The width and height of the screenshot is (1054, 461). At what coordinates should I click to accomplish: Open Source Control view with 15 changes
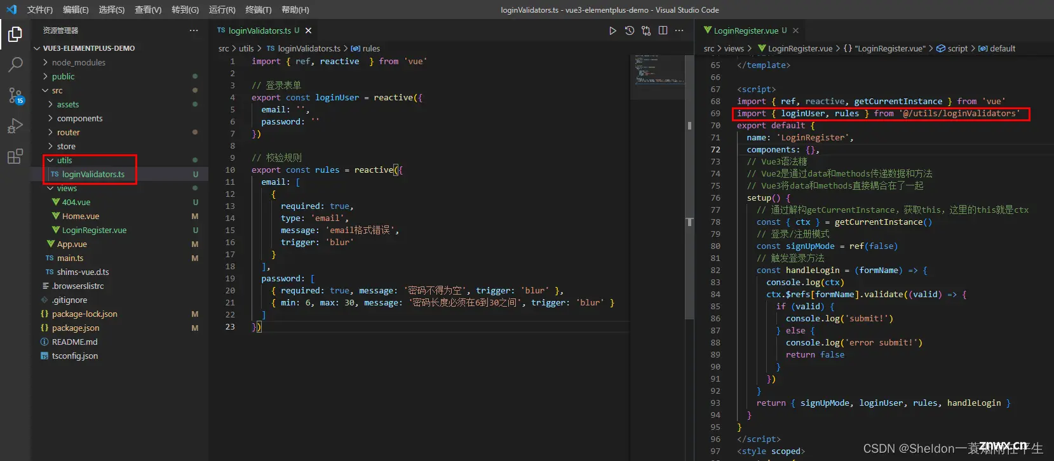pyautogui.click(x=15, y=95)
